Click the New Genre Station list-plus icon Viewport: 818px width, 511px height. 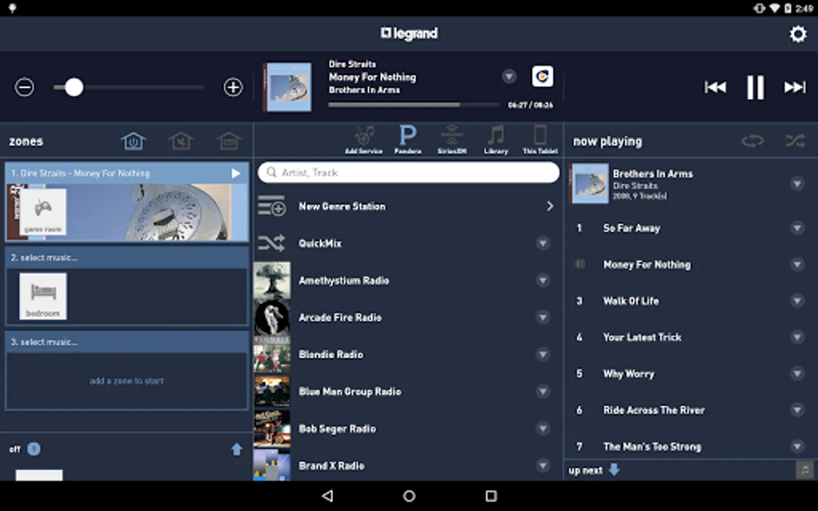tap(272, 206)
